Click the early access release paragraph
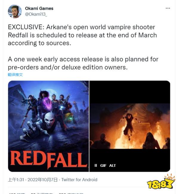179x194 pixels. 83,63
